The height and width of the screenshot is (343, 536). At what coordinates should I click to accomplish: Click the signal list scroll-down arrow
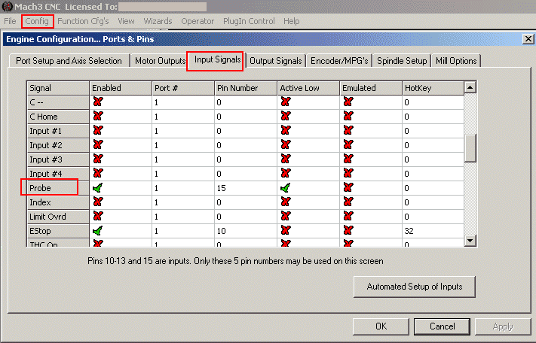pos(470,241)
